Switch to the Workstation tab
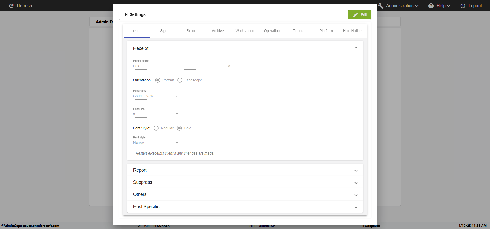 tap(245, 31)
